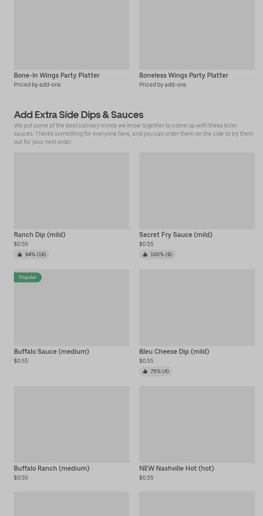Select the Buffalo Ranch (medium) image
The image size is (263, 516).
pos(71,424)
